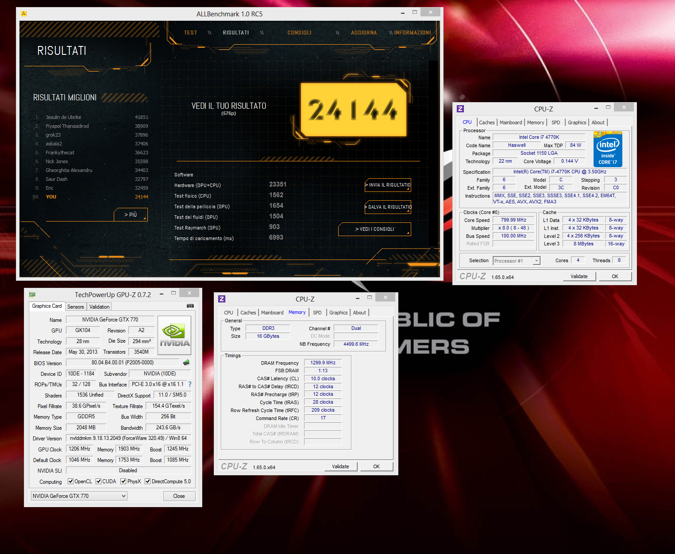
Task: Open the SPD tab in processor CPU-Z
Action: pos(555,122)
